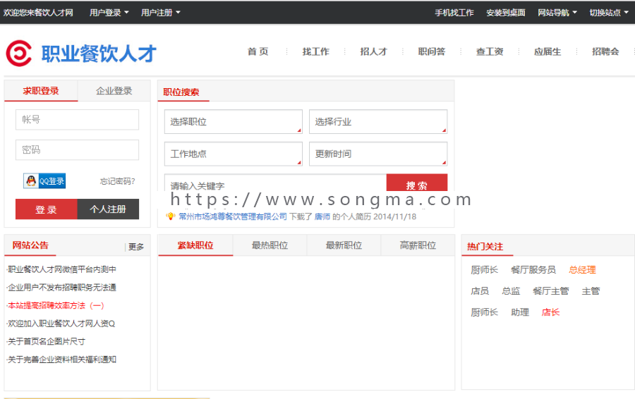The image size is (635, 399).
Task: Go to 首页 in navigation
Action: (x=258, y=51)
